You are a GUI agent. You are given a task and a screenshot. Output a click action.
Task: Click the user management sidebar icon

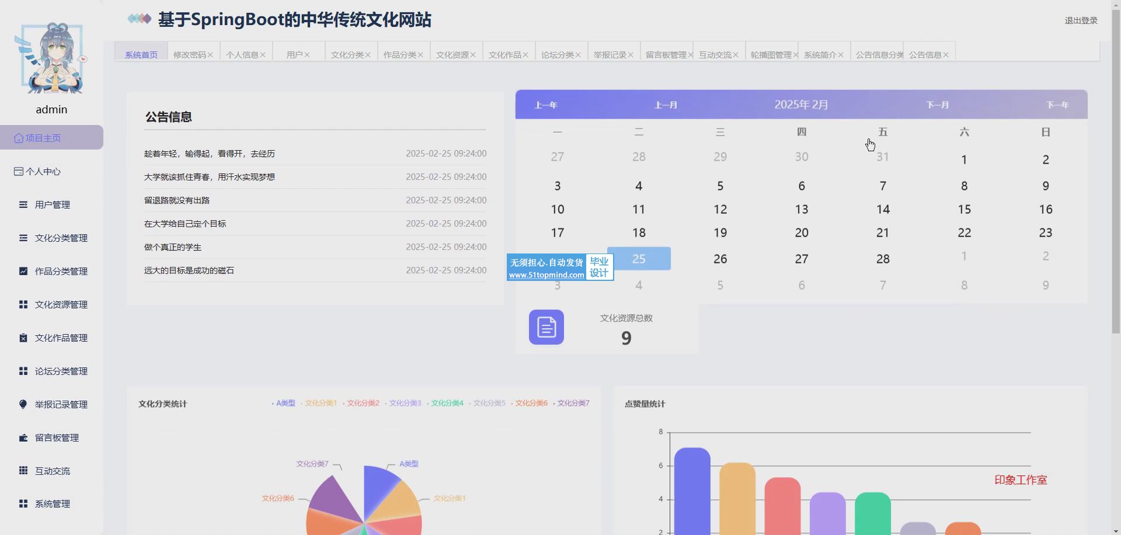tap(23, 204)
